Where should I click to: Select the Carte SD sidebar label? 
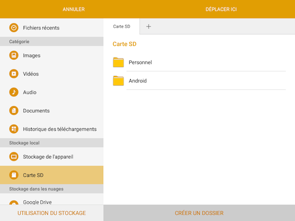pos(33,175)
